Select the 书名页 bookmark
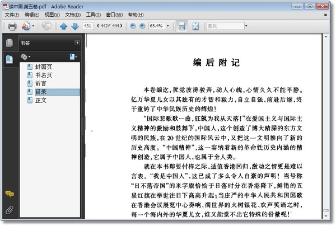 (x=44, y=75)
